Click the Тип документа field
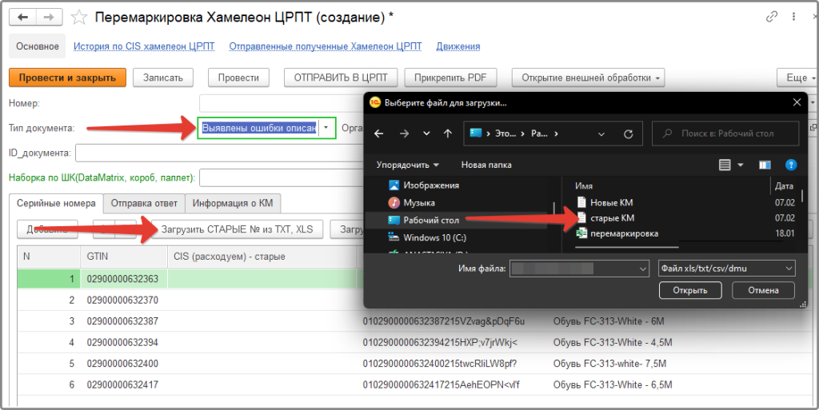Image resolution: width=819 pixels, height=410 pixels. (x=259, y=128)
